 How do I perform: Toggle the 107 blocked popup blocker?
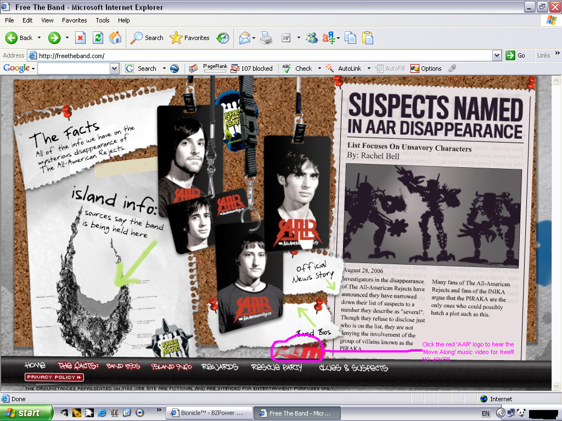251,69
